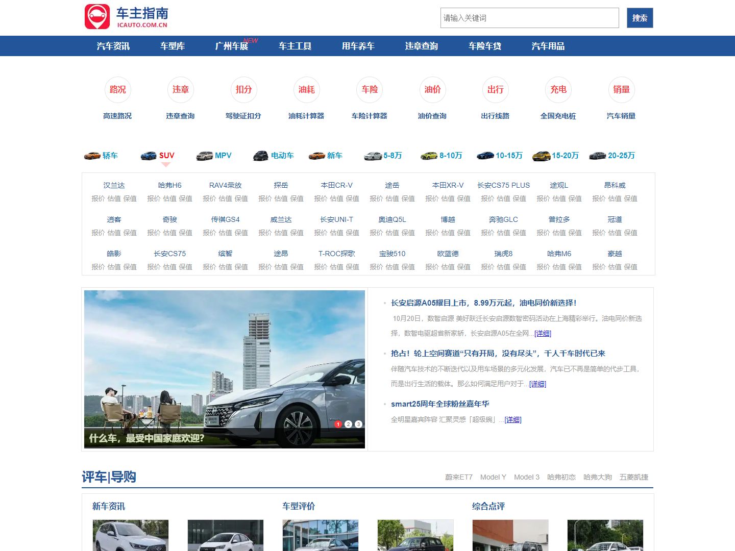The image size is (735, 551).
Task: Open the smart25周年全球粉丝嘉年华 headline
Action: [440, 404]
